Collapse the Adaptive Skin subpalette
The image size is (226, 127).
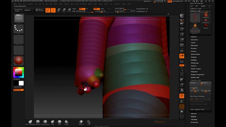(x=196, y=80)
